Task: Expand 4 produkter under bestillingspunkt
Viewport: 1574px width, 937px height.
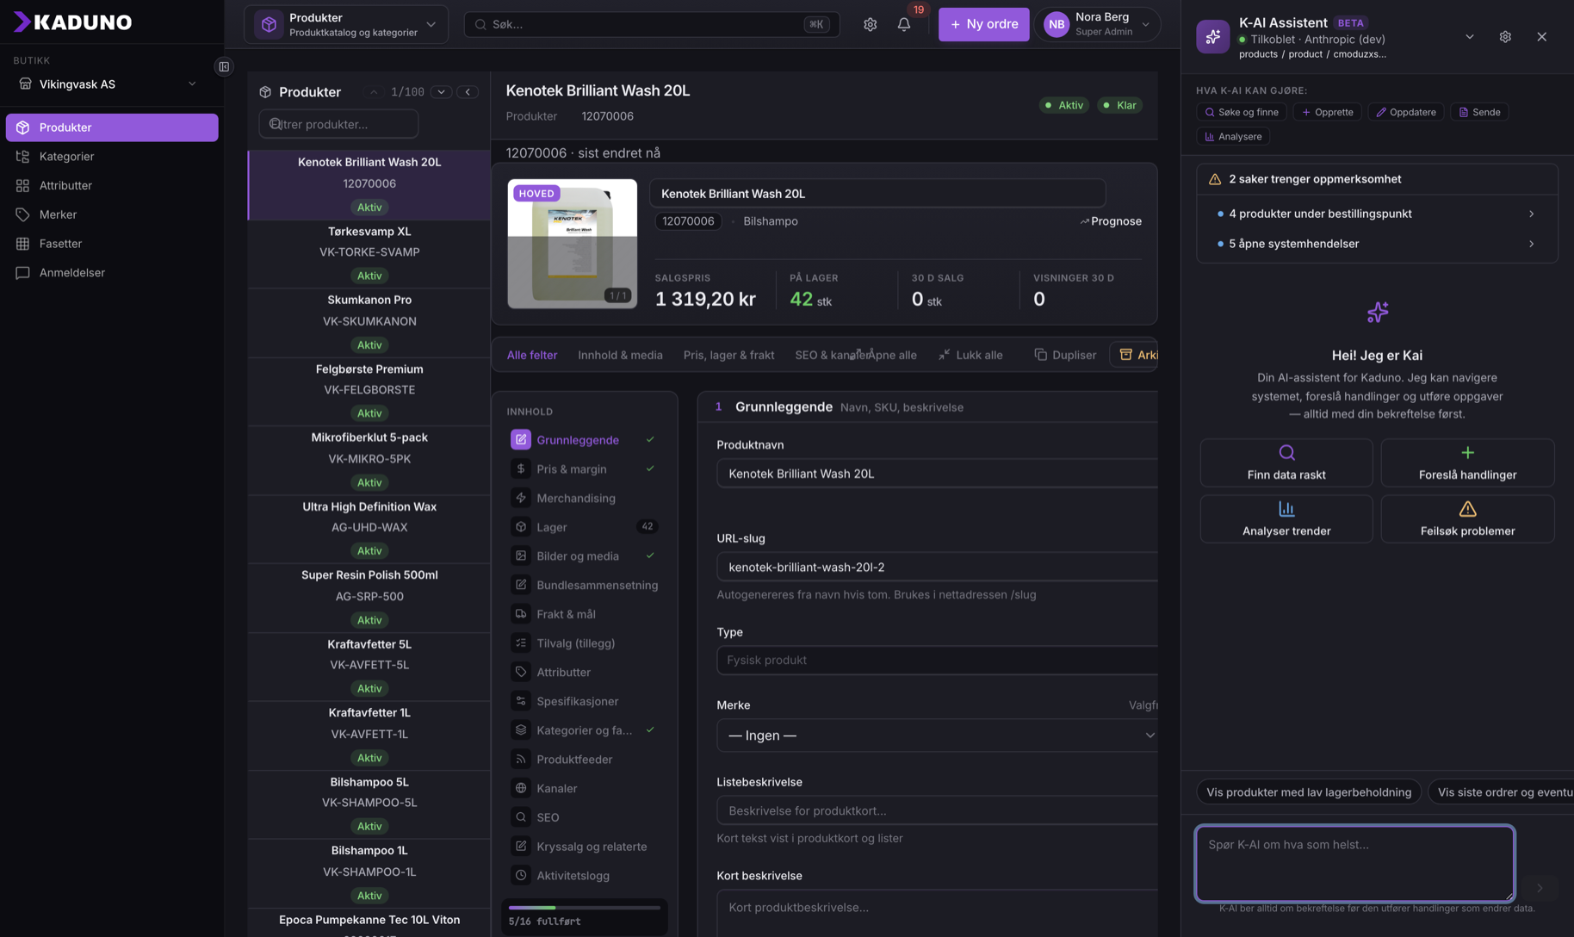Action: click(1377, 214)
